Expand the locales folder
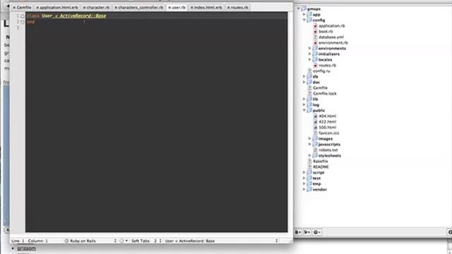The height and width of the screenshot is (254, 452). click(310, 59)
